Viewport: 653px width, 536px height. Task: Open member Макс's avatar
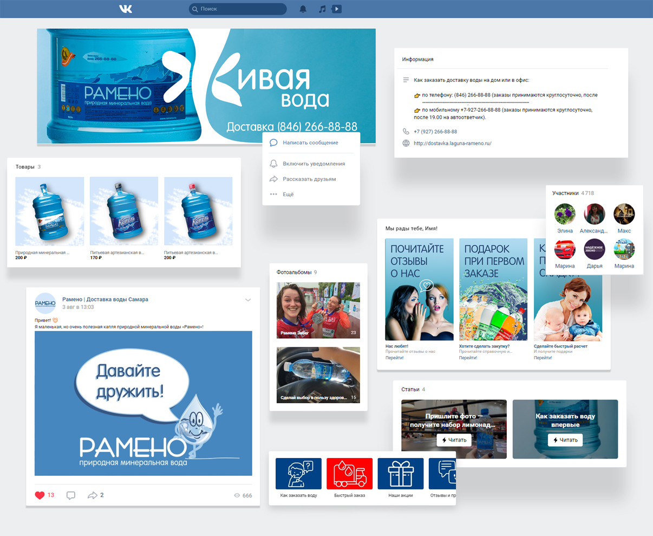point(624,214)
